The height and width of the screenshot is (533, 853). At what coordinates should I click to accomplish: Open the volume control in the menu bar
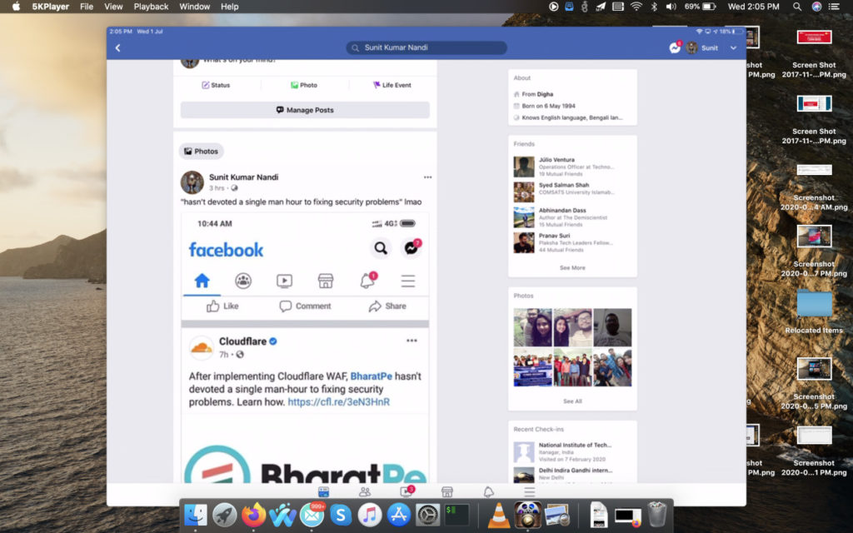coord(671,7)
